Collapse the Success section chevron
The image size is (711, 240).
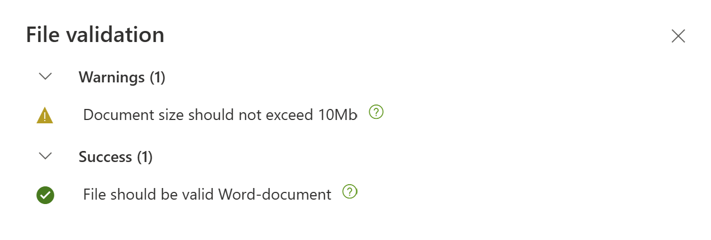[x=46, y=156]
